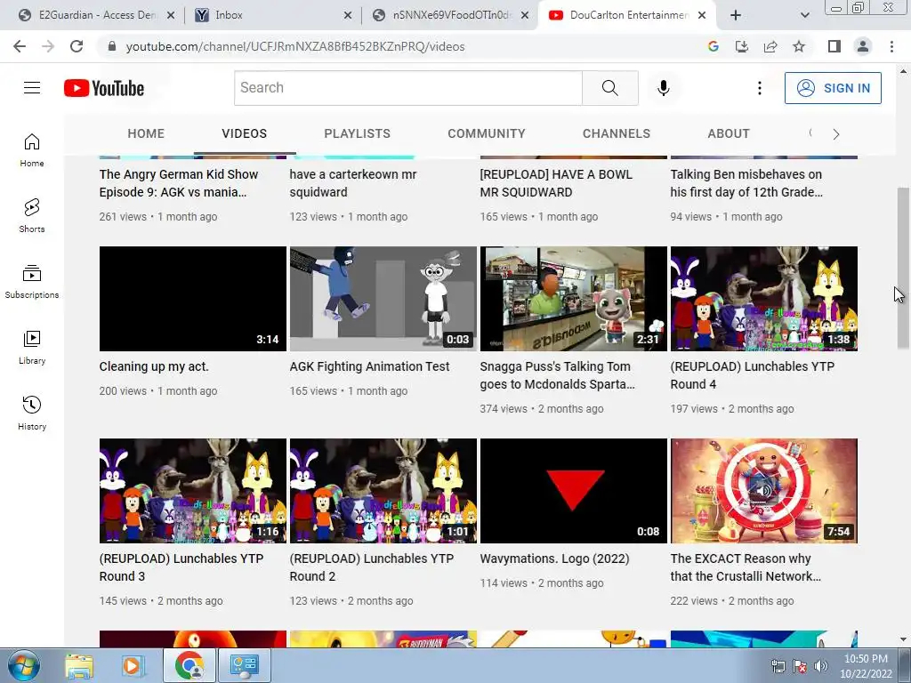Open Chrome's three-dot menu
Viewport: 911px width, 683px height.
891,46
